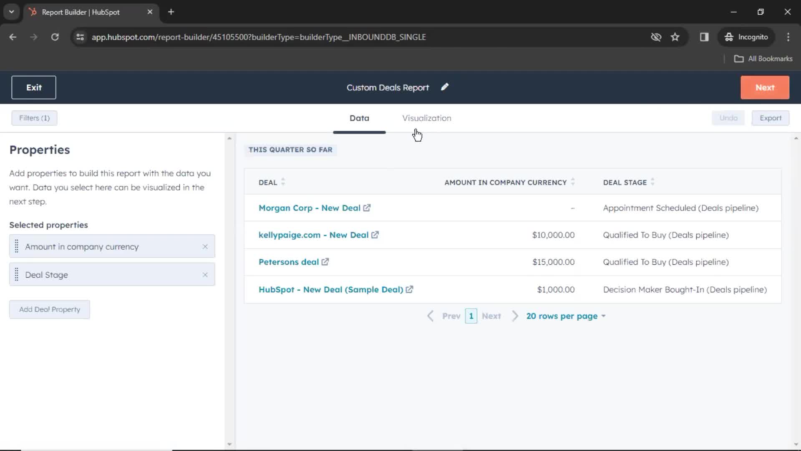This screenshot has height=451, width=801.
Task: Grab the drag handle for Deal Stage property
Action: coord(17,274)
